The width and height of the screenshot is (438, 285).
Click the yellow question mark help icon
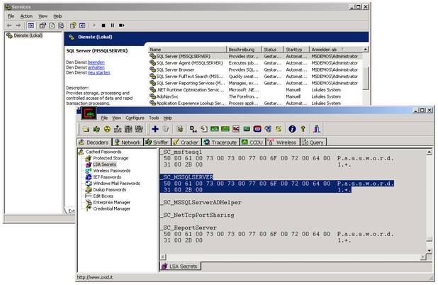pyautogui.click(x=303, y=129)
